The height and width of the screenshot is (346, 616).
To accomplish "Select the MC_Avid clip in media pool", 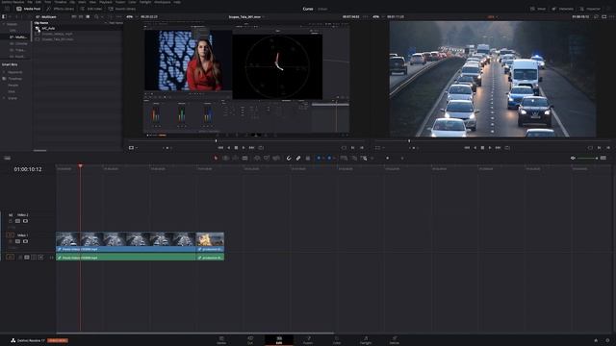I will point(48,28).
